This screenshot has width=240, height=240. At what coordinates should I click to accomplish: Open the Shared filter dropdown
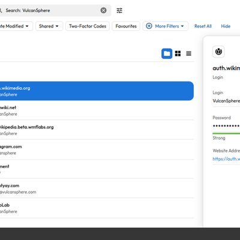pyautogui.click(x=49, y=26)
